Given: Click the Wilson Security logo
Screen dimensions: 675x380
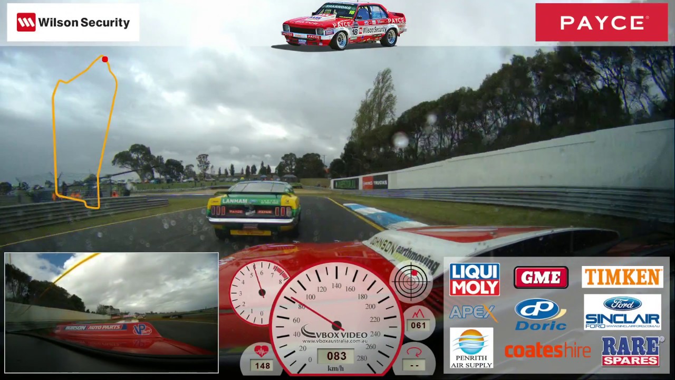Looking at the screenshot, I should click(73, 22).
